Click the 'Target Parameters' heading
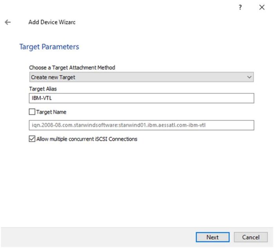The image size is (274, 248). coord(49,47)
